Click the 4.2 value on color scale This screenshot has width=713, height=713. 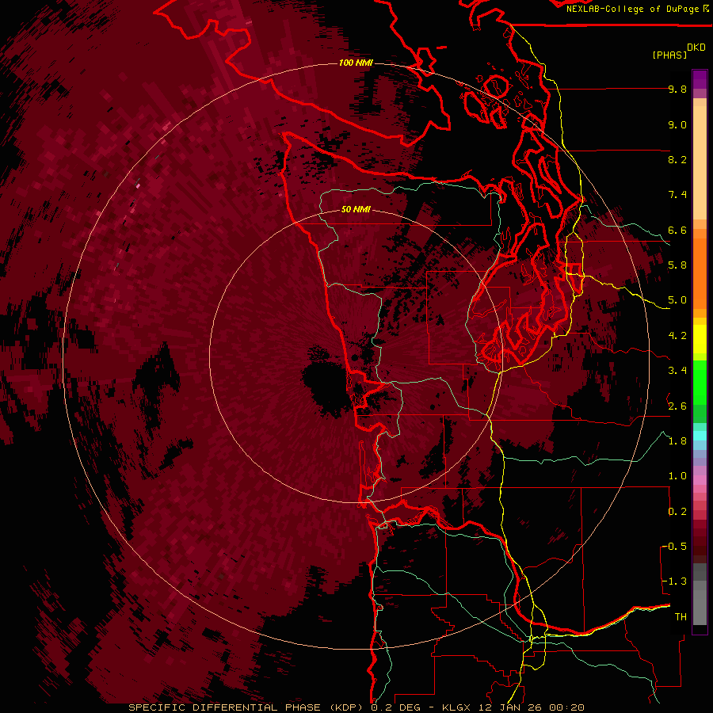(x=677, y=336)
